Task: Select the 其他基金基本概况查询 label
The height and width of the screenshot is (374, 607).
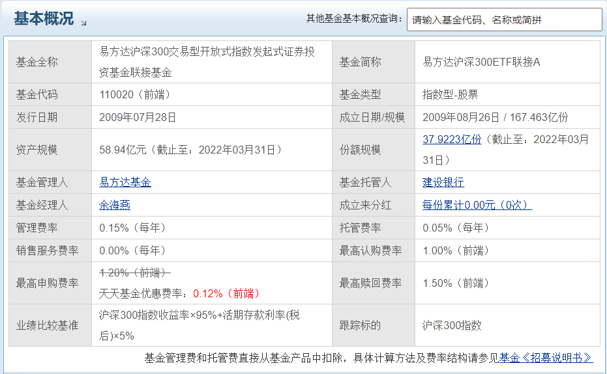Action: pyautogui.click(x=355, y=19)
